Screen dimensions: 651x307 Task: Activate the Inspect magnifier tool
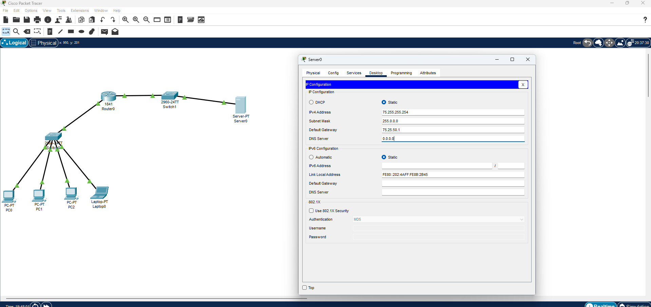(x=16, y=32)
